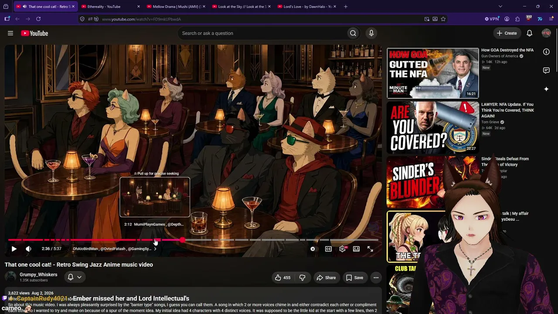Open the comments panel icon
The image size is (558, 314).
tap(546, 70)
